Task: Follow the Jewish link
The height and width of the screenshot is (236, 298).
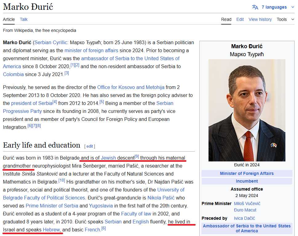Action: (x=108, y=158)
